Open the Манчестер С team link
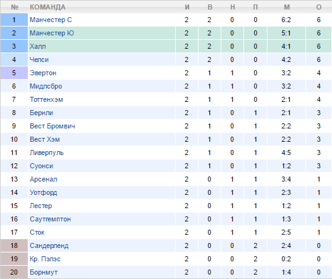This screenshot has height=279, width=332. point(51,20)
